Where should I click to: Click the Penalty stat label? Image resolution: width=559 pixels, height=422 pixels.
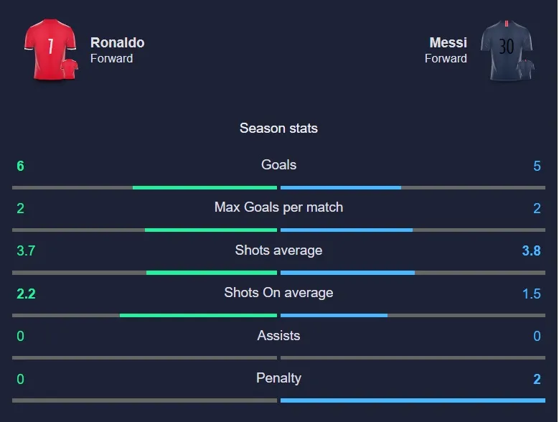tap(278, 378)
